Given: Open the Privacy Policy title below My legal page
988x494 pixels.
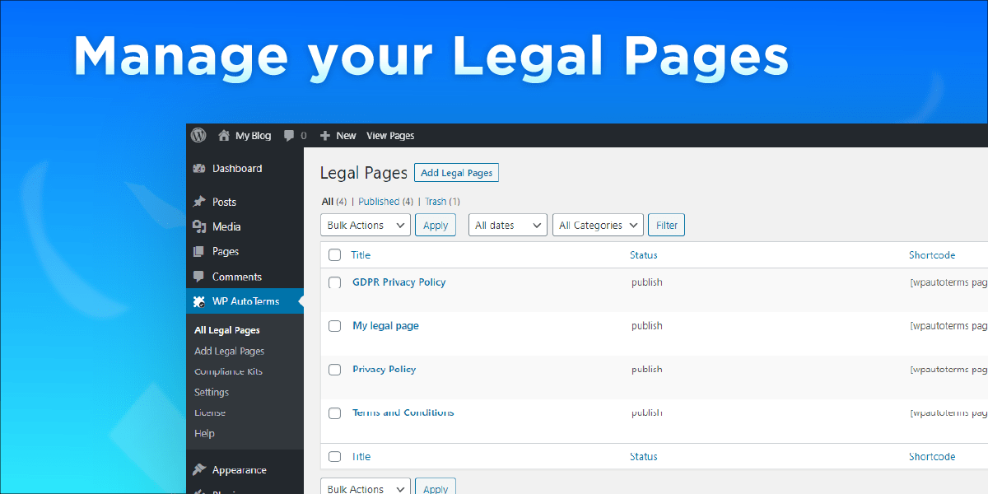Looking at the screenshot, I should [x=384, y=369].
